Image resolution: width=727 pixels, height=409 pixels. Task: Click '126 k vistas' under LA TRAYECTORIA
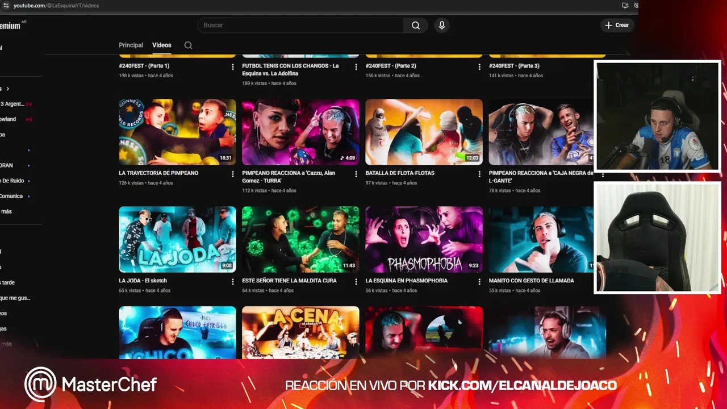tap(131, 183)
